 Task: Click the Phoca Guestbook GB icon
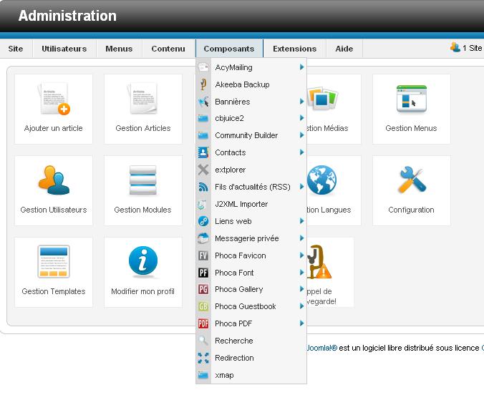pyautogui.click(x=203, y=306)
